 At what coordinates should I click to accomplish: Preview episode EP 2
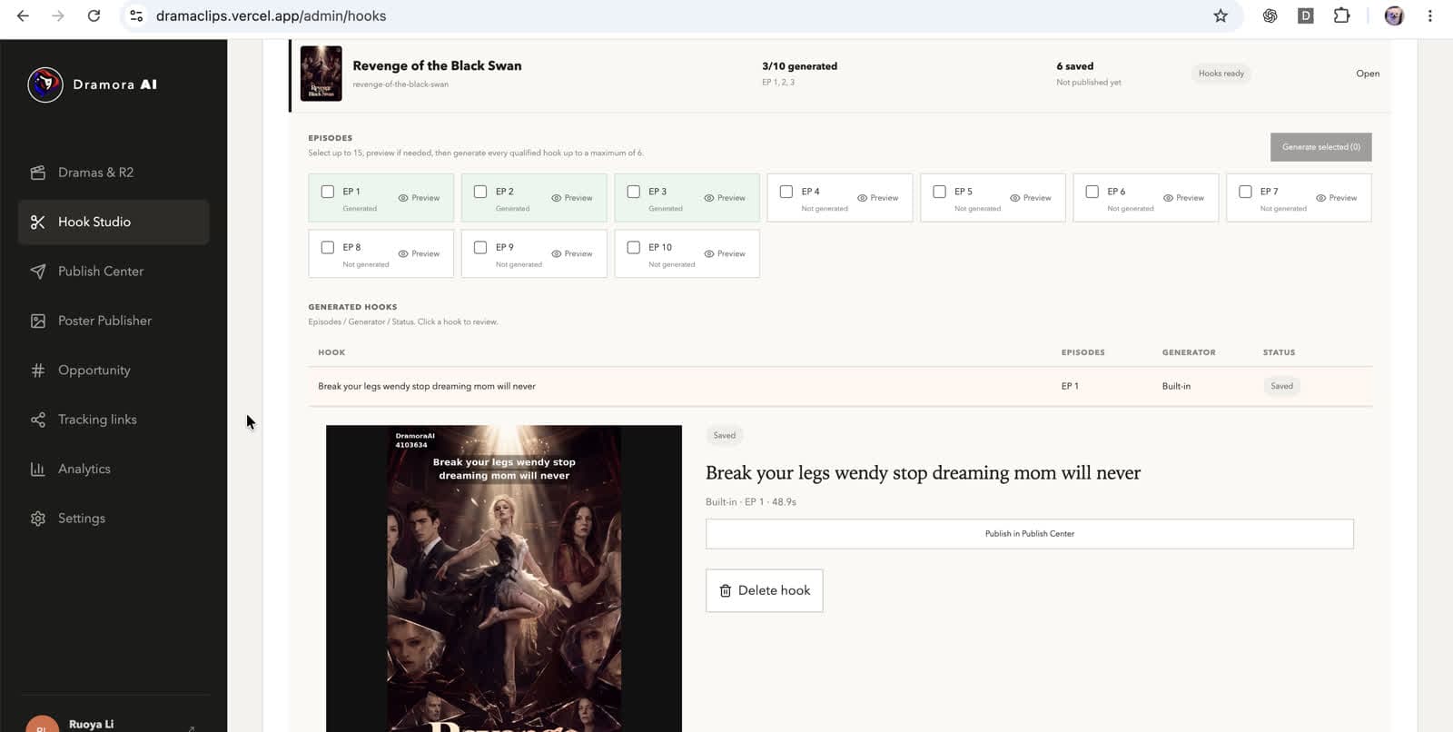tap(572, 198)
